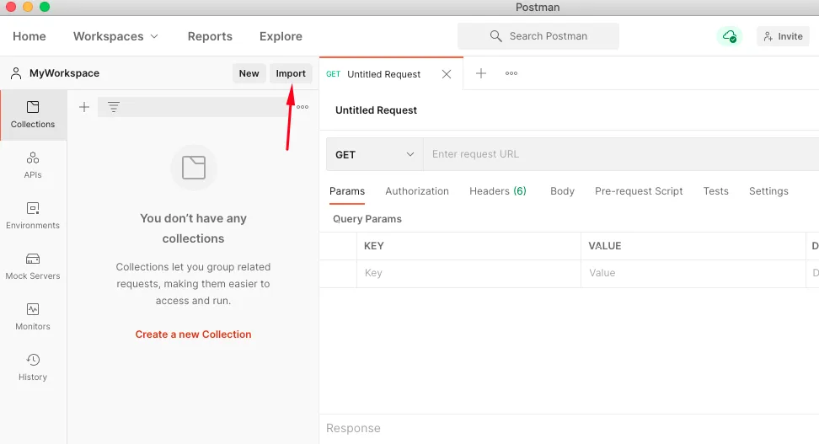Screen dimensions: 819x444
Task: Open the Monitors sidebar panel
Action: point(33,317)
